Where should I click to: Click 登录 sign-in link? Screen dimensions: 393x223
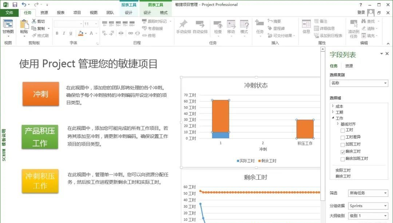361,12
